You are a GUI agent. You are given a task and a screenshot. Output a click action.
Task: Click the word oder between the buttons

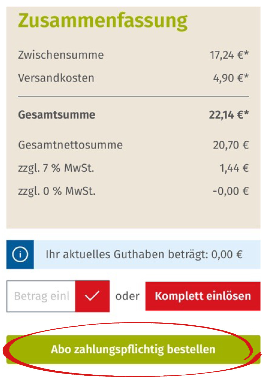[127, 296]
